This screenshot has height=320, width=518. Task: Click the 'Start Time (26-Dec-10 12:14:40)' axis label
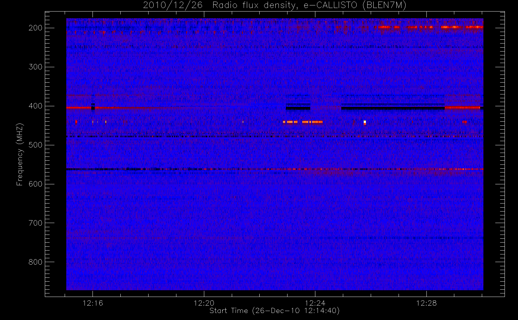point(274,311)
